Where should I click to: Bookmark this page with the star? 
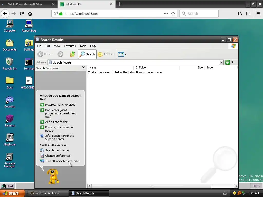pyautogui.click(x=173, y=14)
